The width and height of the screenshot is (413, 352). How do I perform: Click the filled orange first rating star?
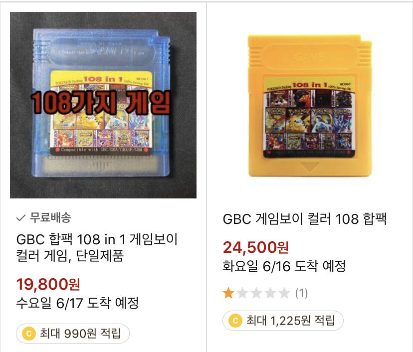[x=228, y=293]
